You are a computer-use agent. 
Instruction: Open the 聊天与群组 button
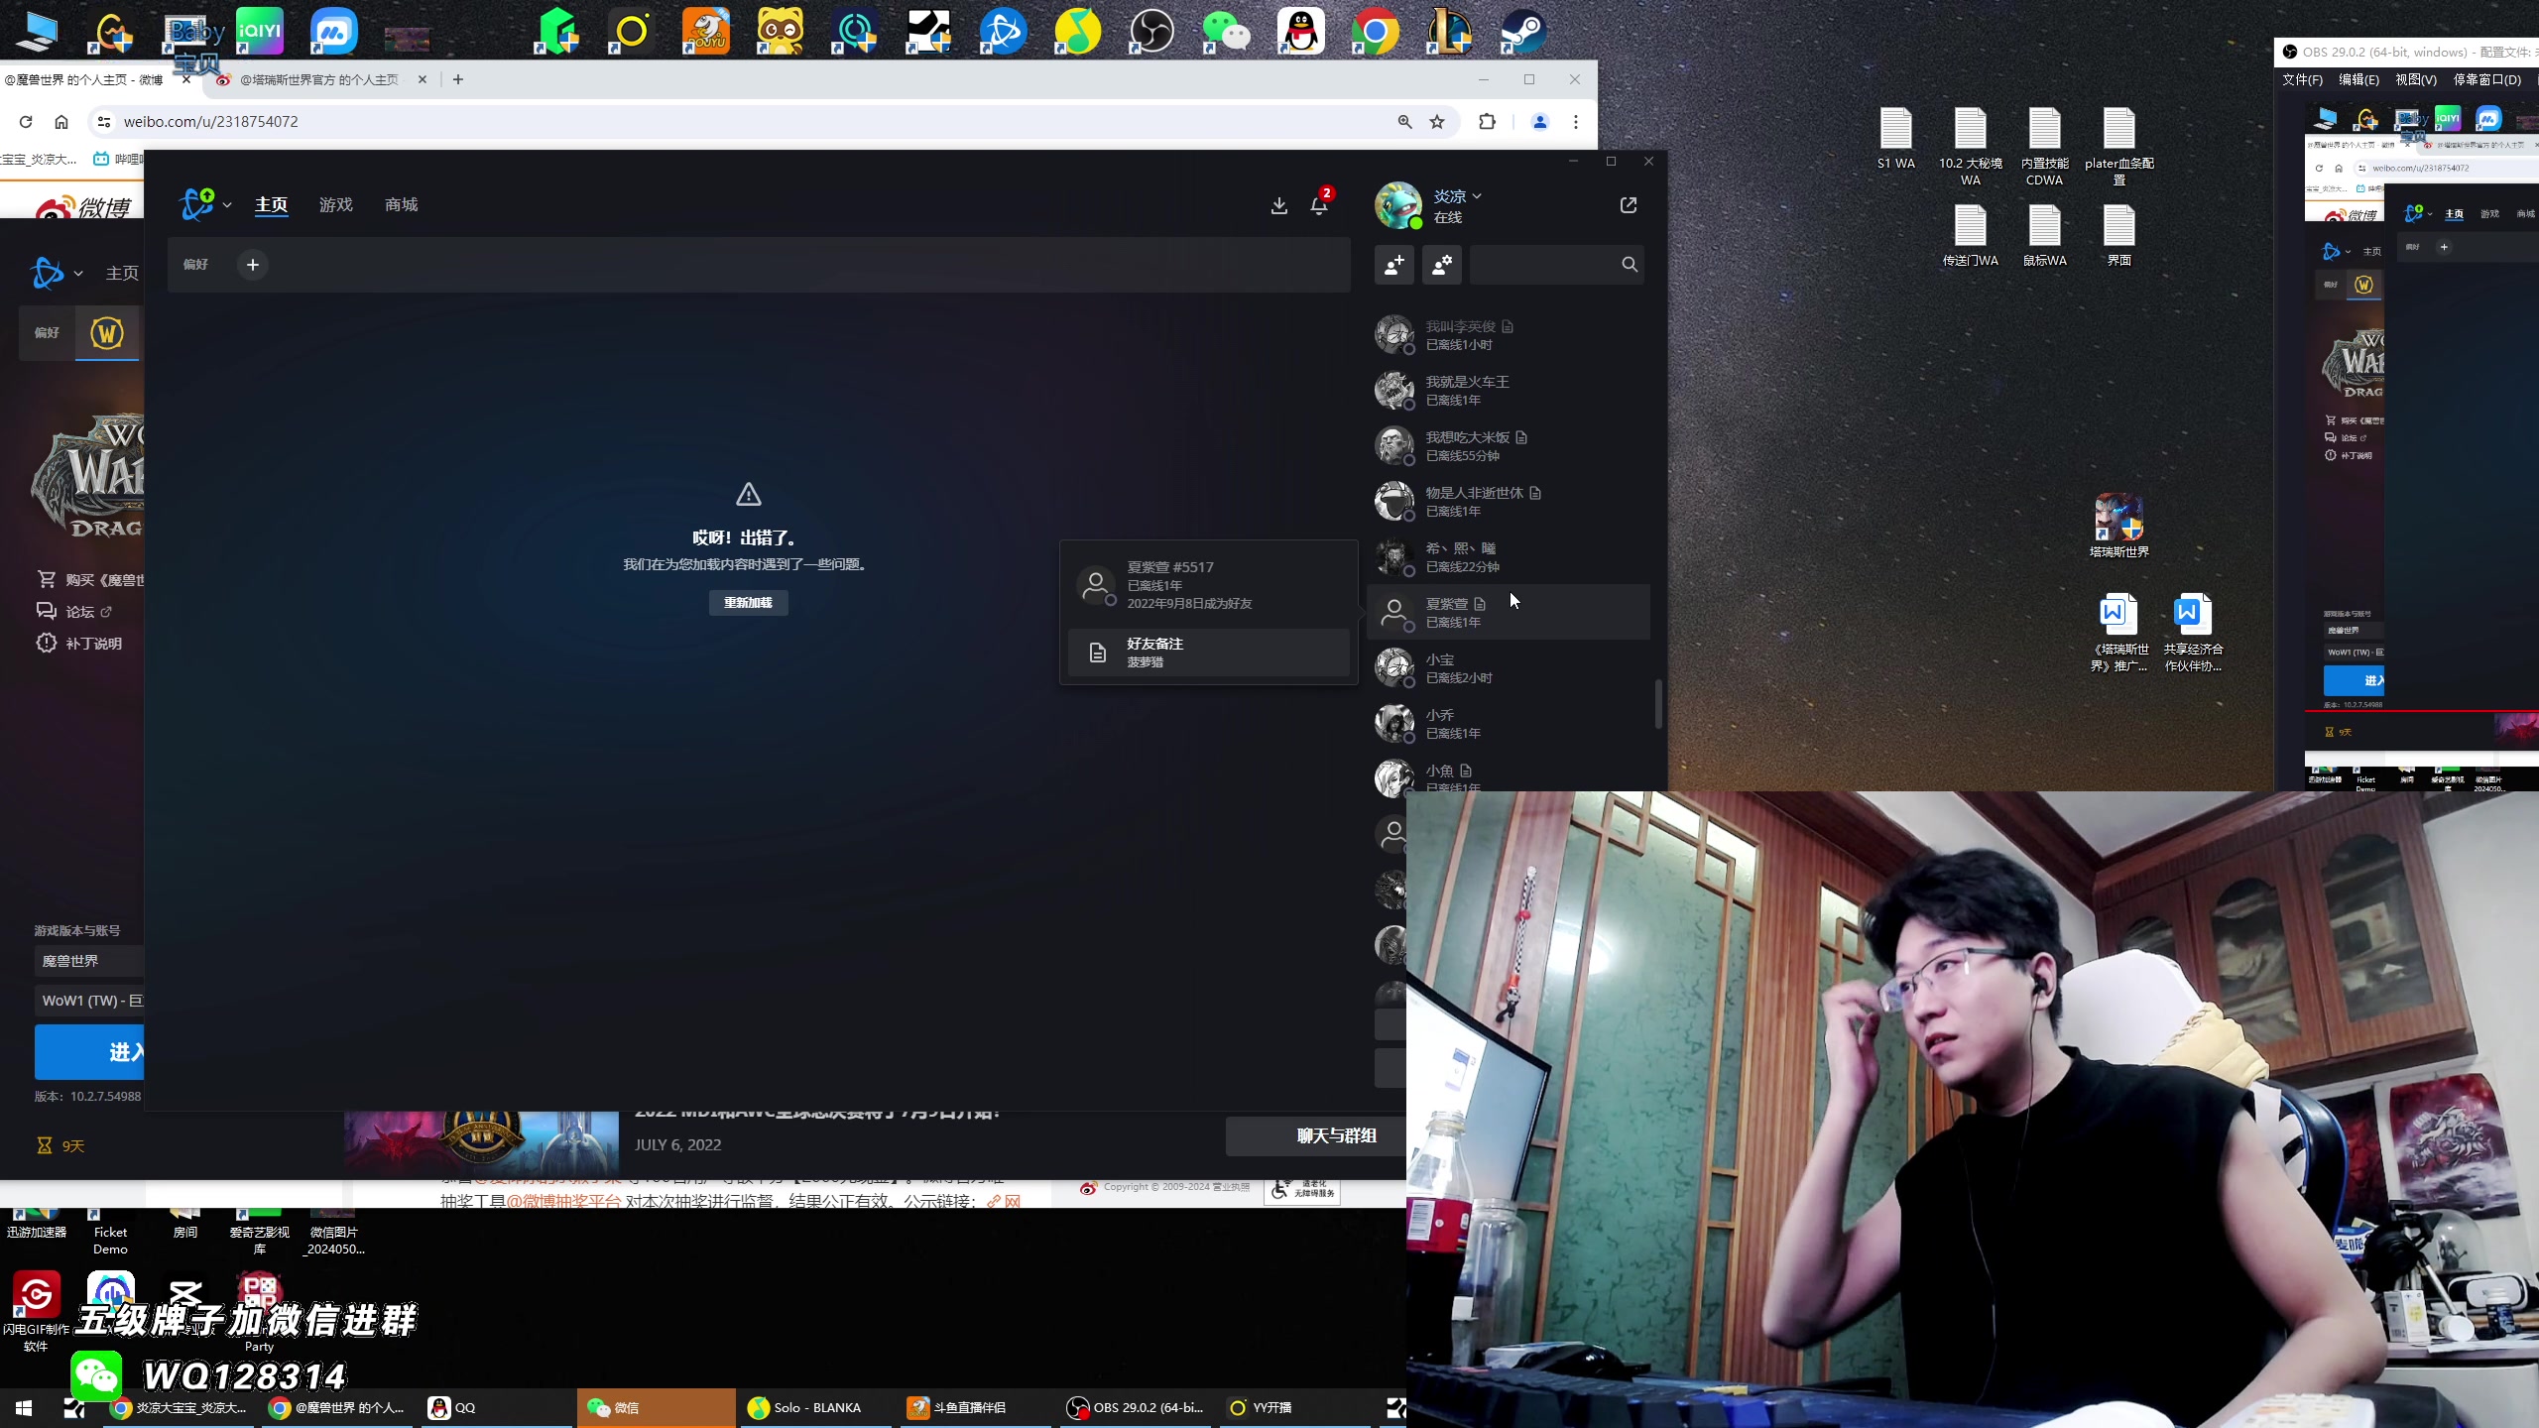pyautogui.click(x=1316, y=1136)
